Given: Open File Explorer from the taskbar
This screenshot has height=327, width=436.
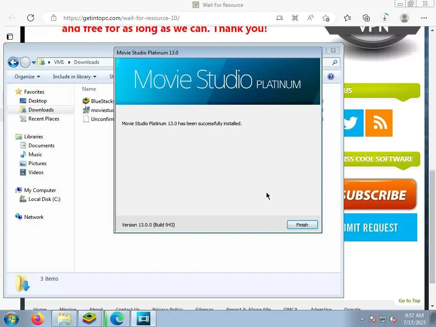Looking at the screenshot, I should pos(64,318).
